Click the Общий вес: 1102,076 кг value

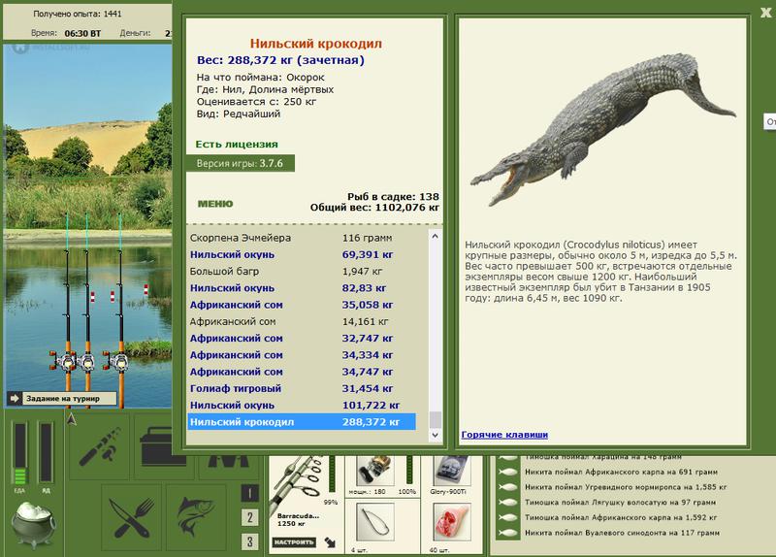pos(374,208)
